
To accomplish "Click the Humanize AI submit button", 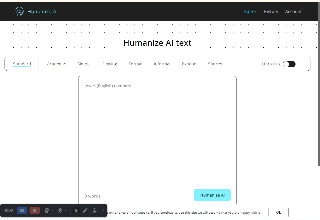I will 212,195.
